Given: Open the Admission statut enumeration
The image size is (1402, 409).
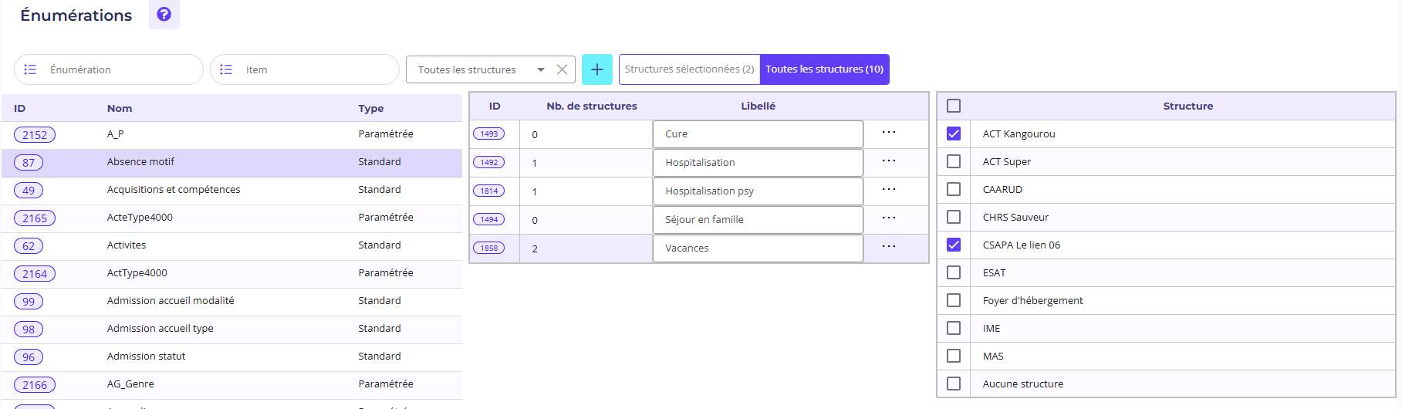Looking at the screenshot, I should click(147, 357).
